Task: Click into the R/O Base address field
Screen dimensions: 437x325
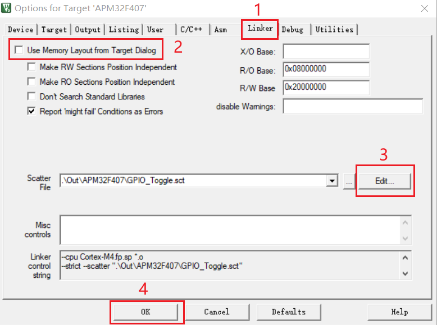Action: click(x=326, y=70)
